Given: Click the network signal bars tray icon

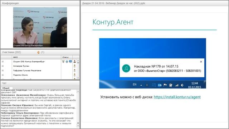Looking at the screenshot, I should tap(176, 85).
